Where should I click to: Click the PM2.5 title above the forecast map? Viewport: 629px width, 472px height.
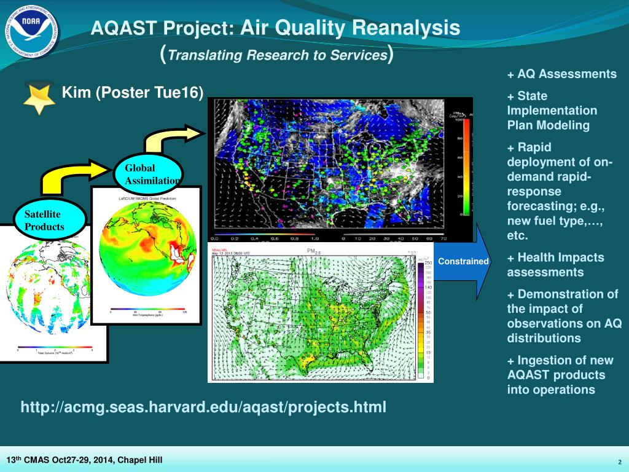point(314,251)
